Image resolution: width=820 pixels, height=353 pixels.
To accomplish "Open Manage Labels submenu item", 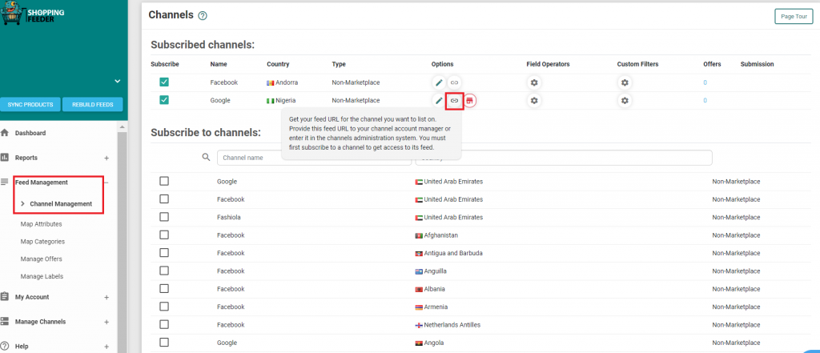I will [42, 276].
